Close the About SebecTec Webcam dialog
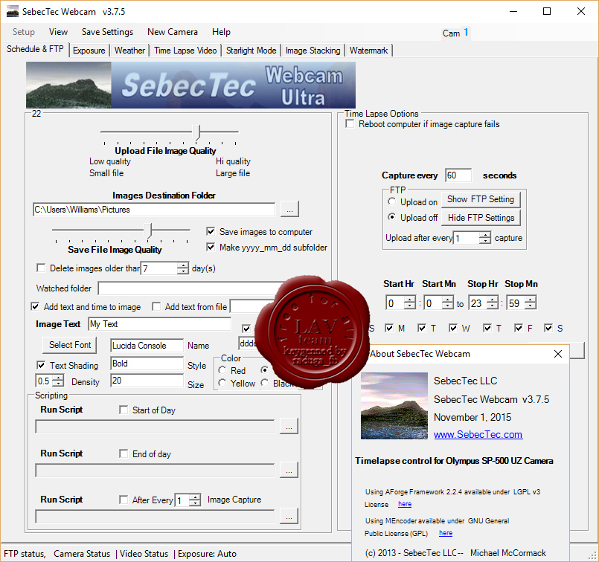Screen dimensions: 599x562 pyautogui.click(x=558, y=354)
